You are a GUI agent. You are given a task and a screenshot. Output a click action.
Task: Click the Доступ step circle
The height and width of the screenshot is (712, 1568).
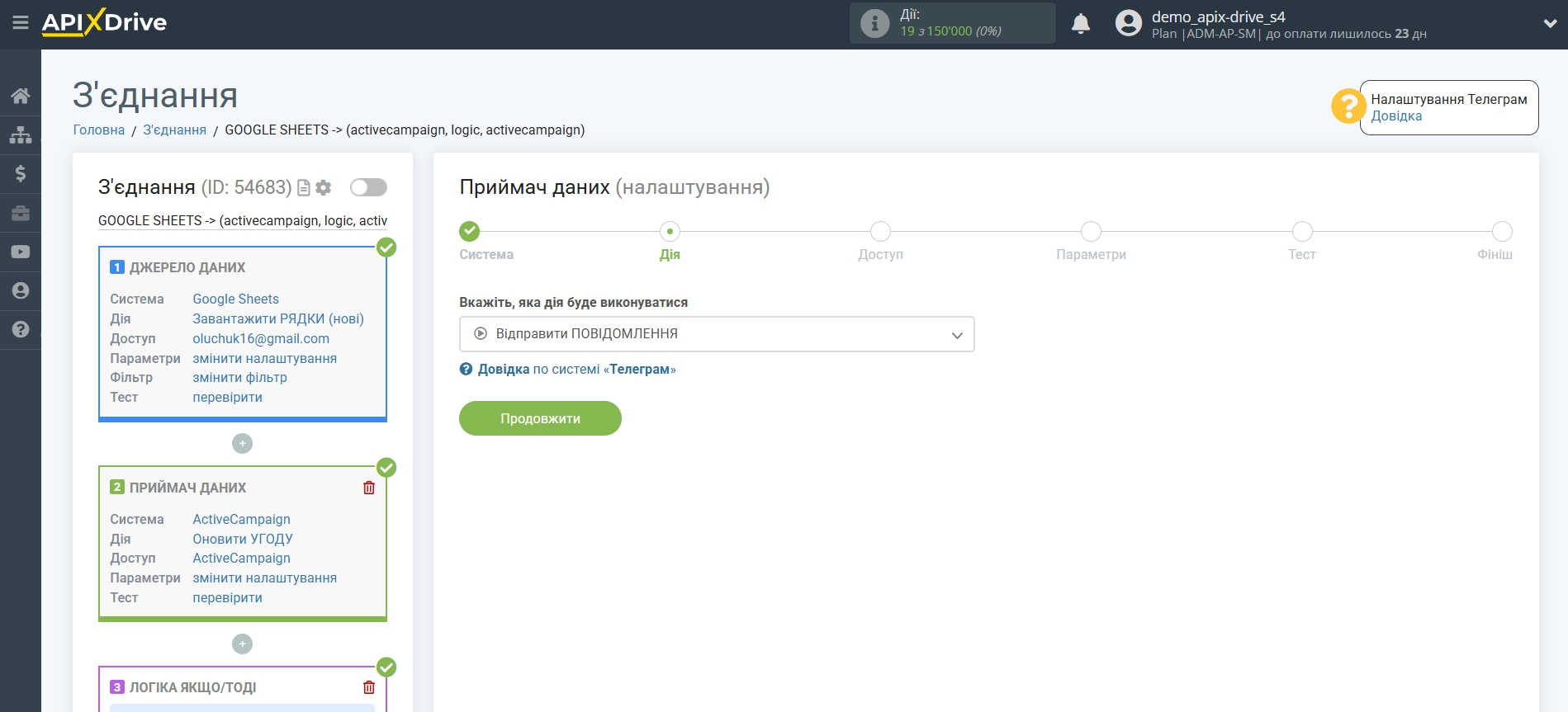point(880,231)
